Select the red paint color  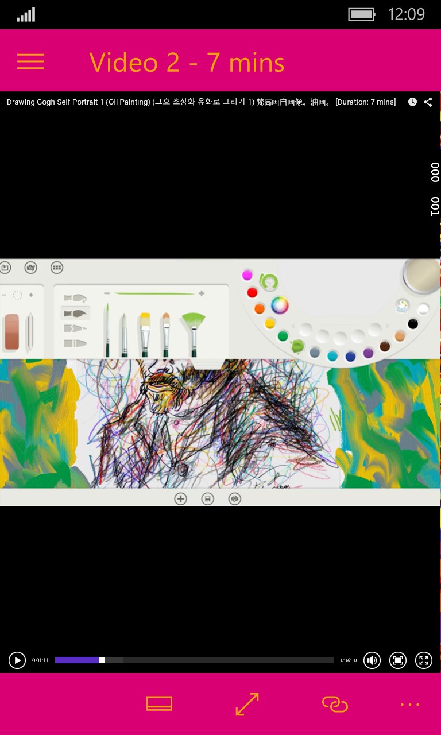tap(252, 293)
